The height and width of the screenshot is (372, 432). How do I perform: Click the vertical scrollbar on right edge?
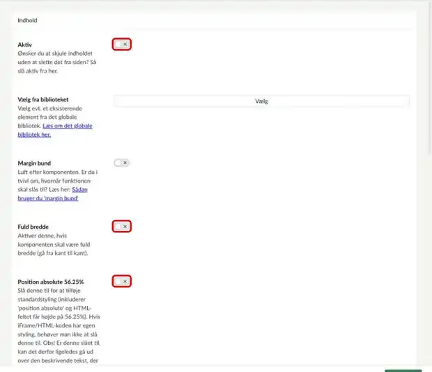tap(430, 77)
